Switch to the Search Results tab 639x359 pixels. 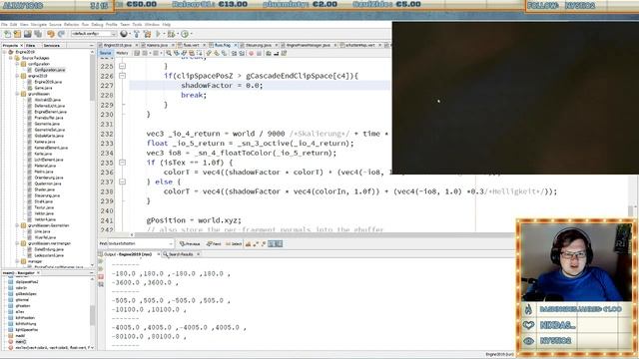coord(181,254)
